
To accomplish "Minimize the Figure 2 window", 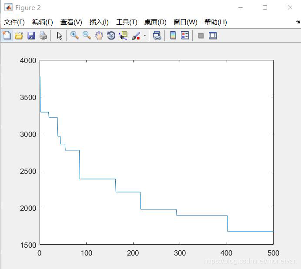I will (x=241, y=8).
